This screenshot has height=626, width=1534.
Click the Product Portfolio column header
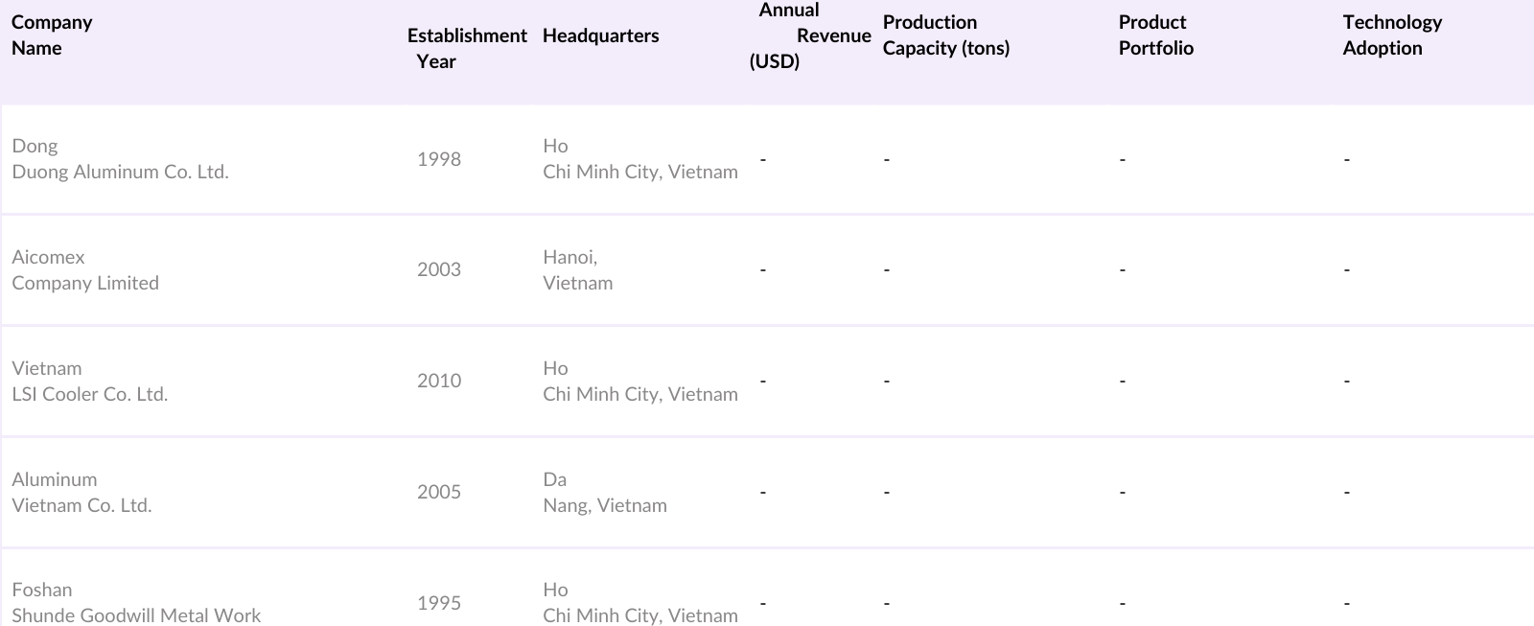tap(1156, 35)
